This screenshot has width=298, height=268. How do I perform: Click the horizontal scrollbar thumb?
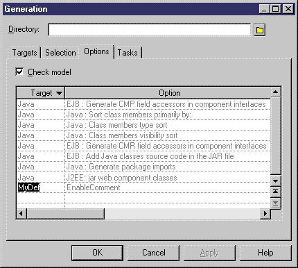click(66, 213)
